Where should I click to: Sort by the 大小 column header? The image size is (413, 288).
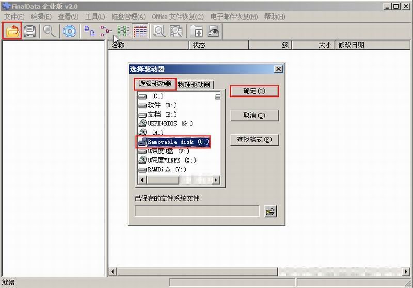click(313, 45)
